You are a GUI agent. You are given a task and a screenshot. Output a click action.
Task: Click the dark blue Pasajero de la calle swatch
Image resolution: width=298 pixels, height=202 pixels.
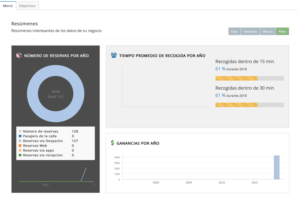(20, 136)
